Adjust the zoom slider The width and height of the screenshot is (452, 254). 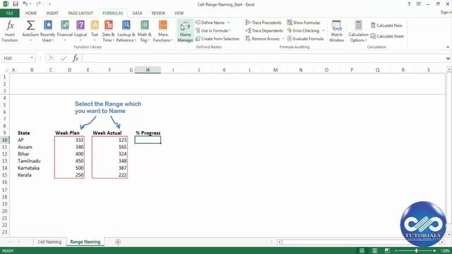pyautogui.click(x=416, y=250)
